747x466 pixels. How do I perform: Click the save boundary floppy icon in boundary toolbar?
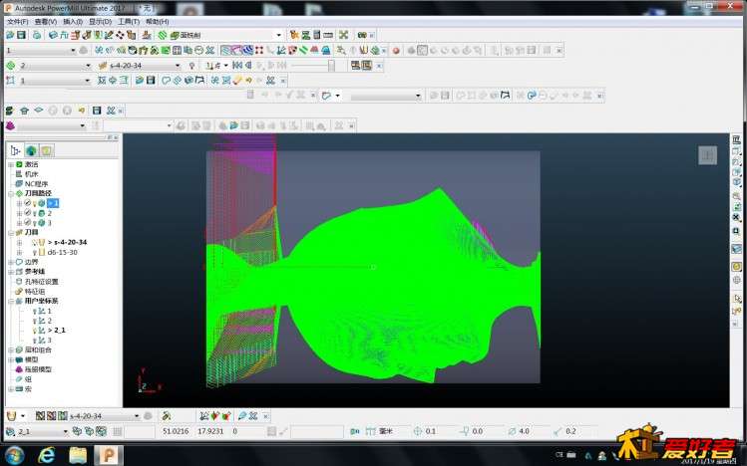(x=151, y=81)
